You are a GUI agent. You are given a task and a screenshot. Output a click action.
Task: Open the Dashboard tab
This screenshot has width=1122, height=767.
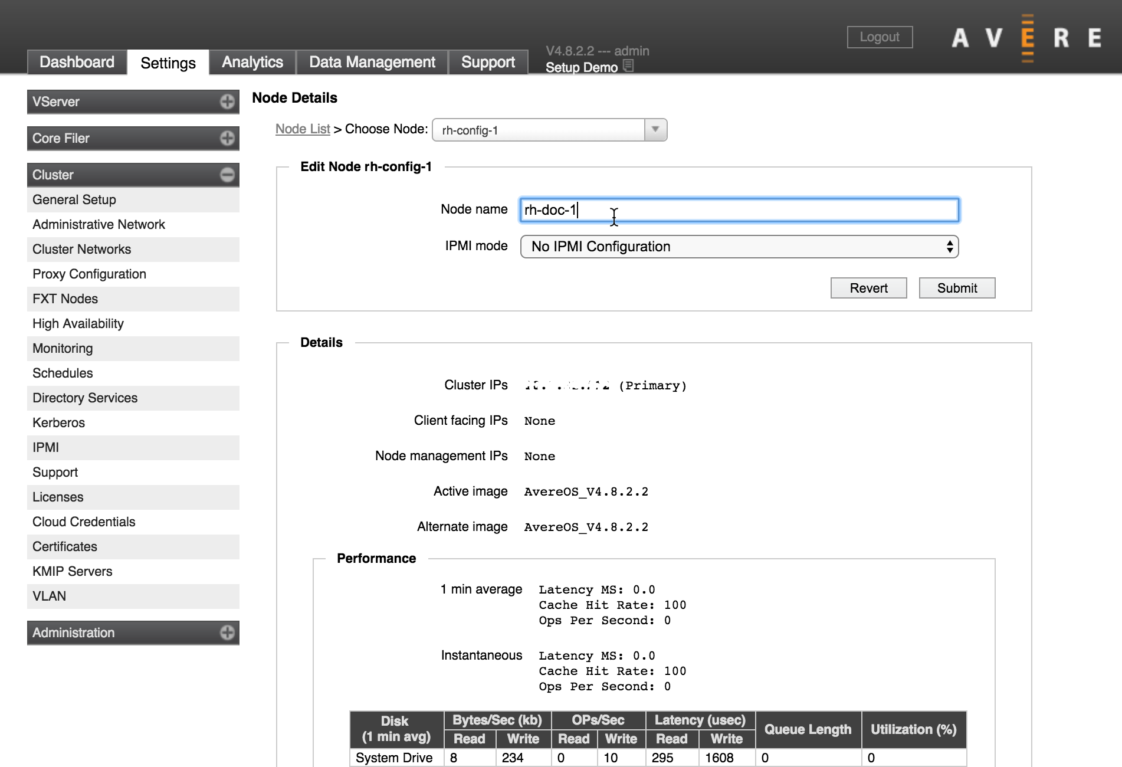point(77,62)
